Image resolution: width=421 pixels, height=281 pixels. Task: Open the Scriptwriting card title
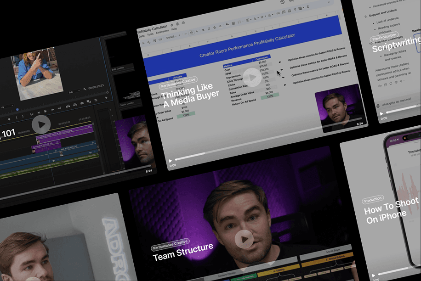click(396, 45)
